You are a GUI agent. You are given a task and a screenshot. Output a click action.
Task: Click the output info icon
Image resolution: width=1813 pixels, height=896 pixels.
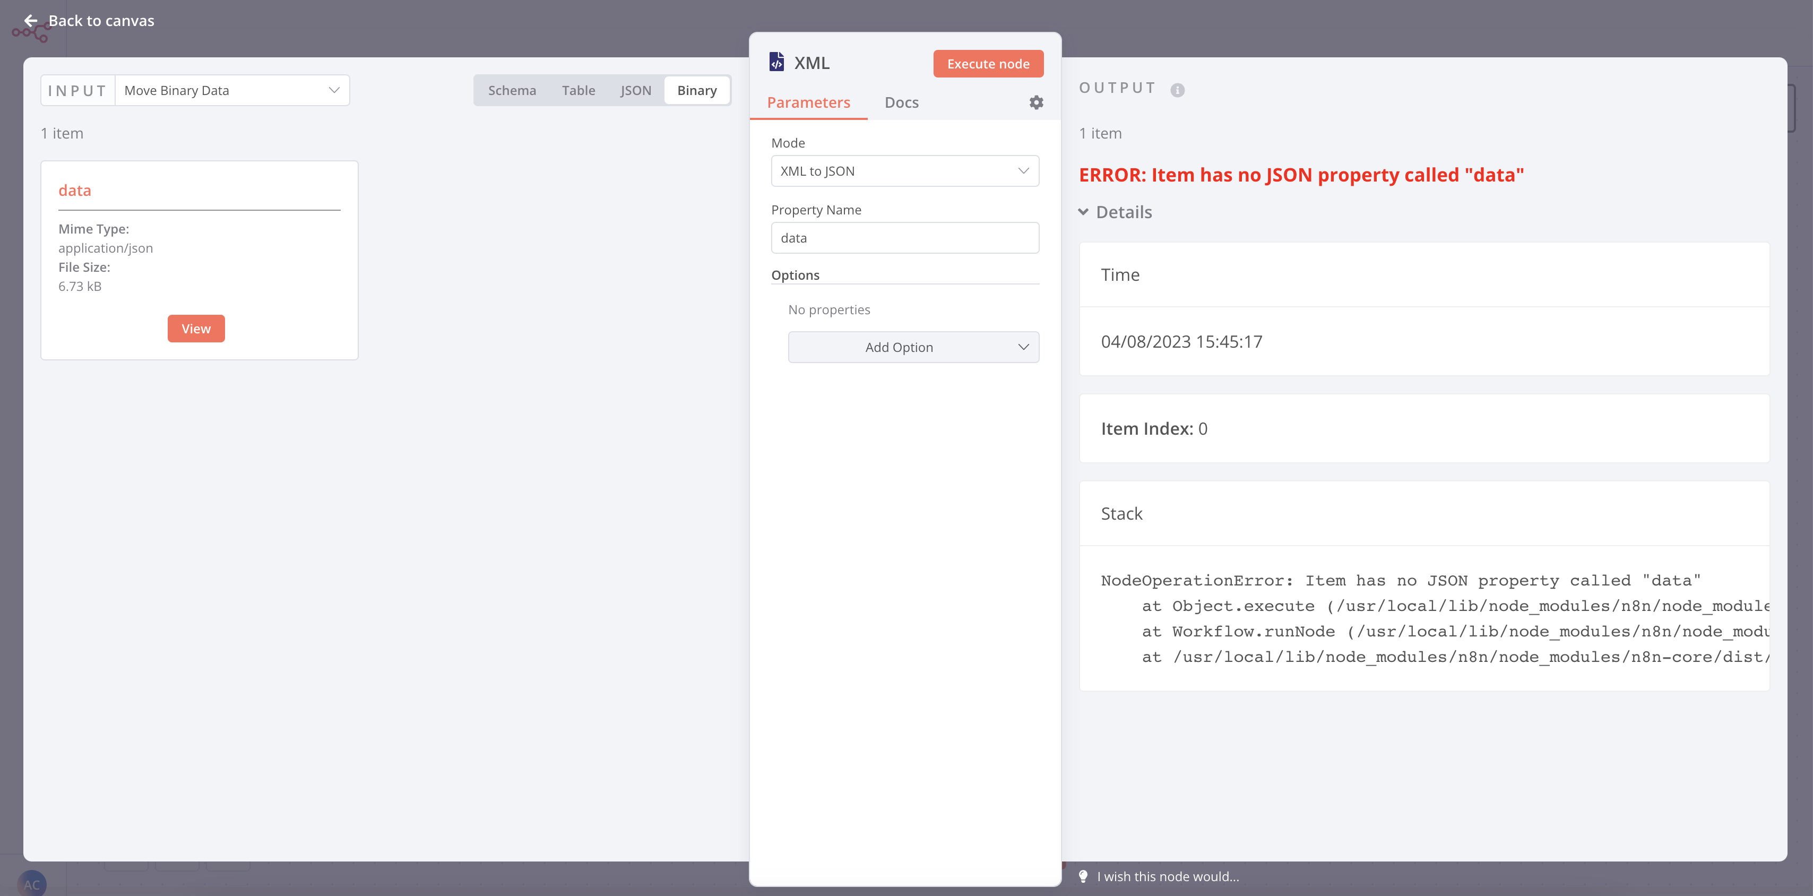click(1178, 90)
